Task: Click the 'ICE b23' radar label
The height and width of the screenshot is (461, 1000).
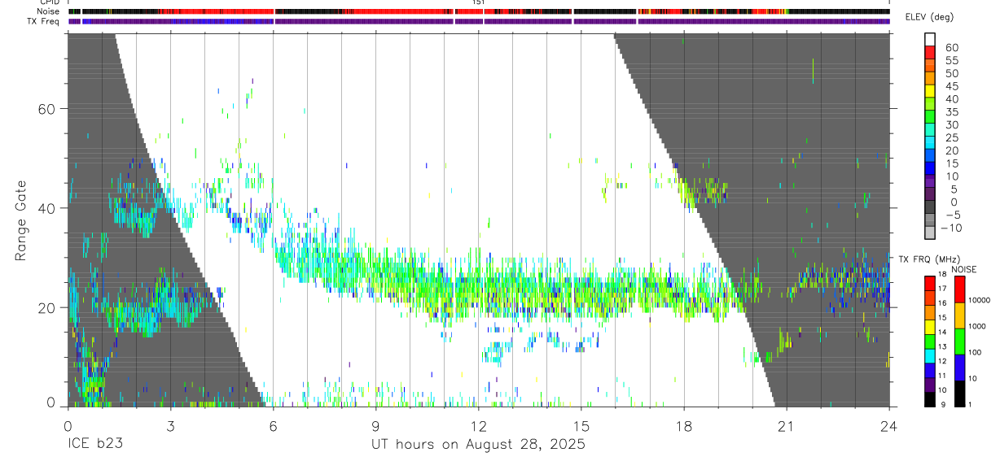Action: [x=96, y=445]
